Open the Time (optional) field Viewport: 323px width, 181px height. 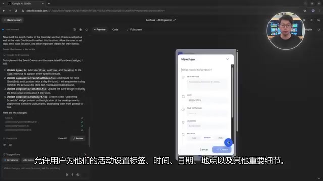[x=207, y=113]
